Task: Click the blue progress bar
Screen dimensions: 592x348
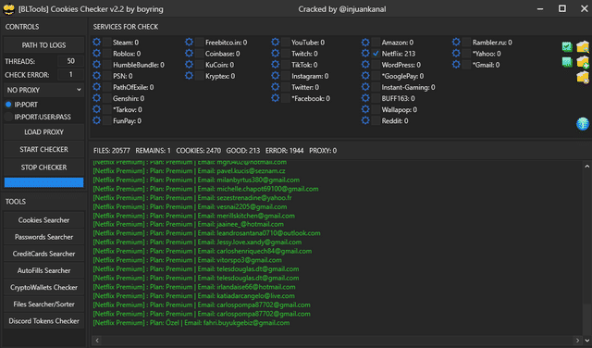Action: (x=43, y=182)
